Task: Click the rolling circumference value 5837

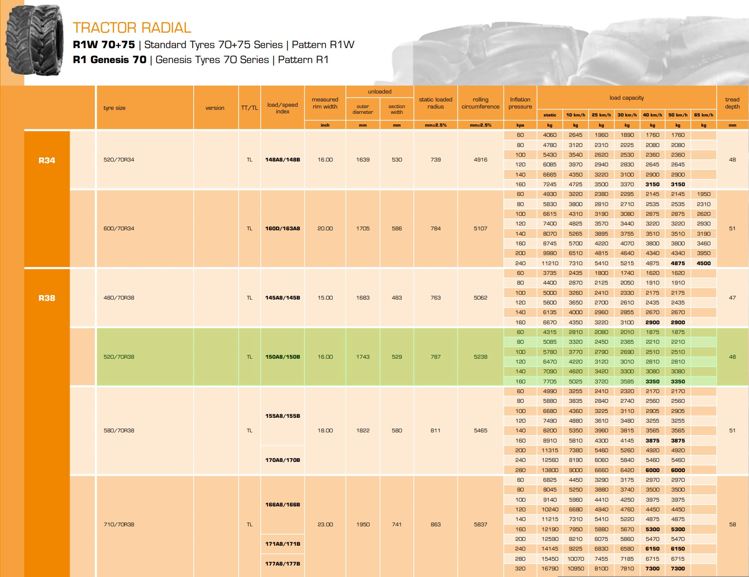Action: pyautogui.click(x=480, y=525)
